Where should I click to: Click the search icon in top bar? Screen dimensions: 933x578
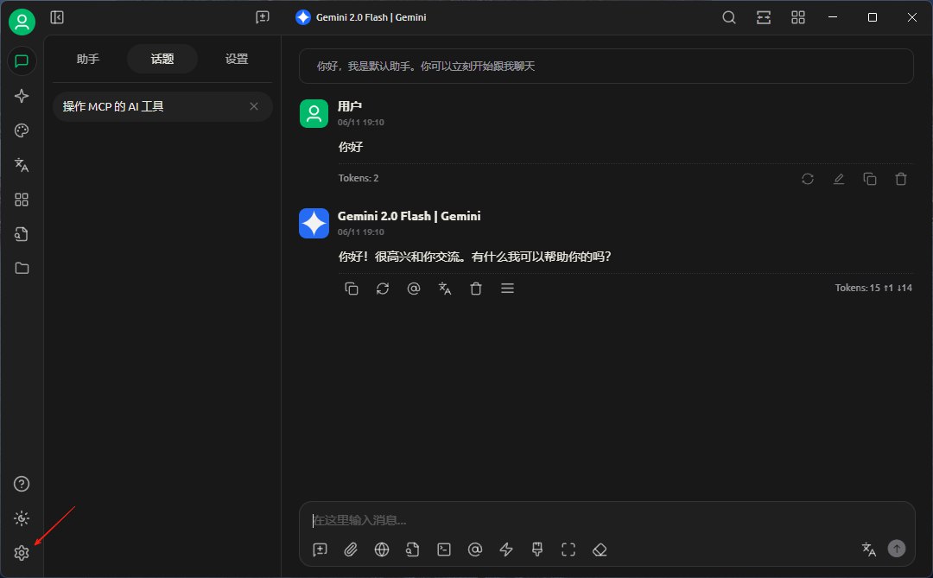coord(729,17)
